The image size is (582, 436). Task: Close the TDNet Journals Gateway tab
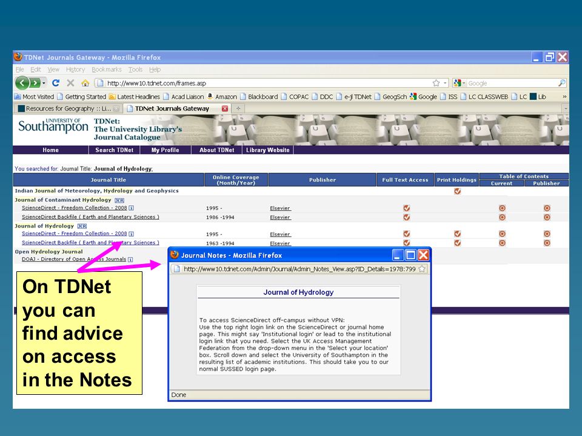click(x=224, y=108)
